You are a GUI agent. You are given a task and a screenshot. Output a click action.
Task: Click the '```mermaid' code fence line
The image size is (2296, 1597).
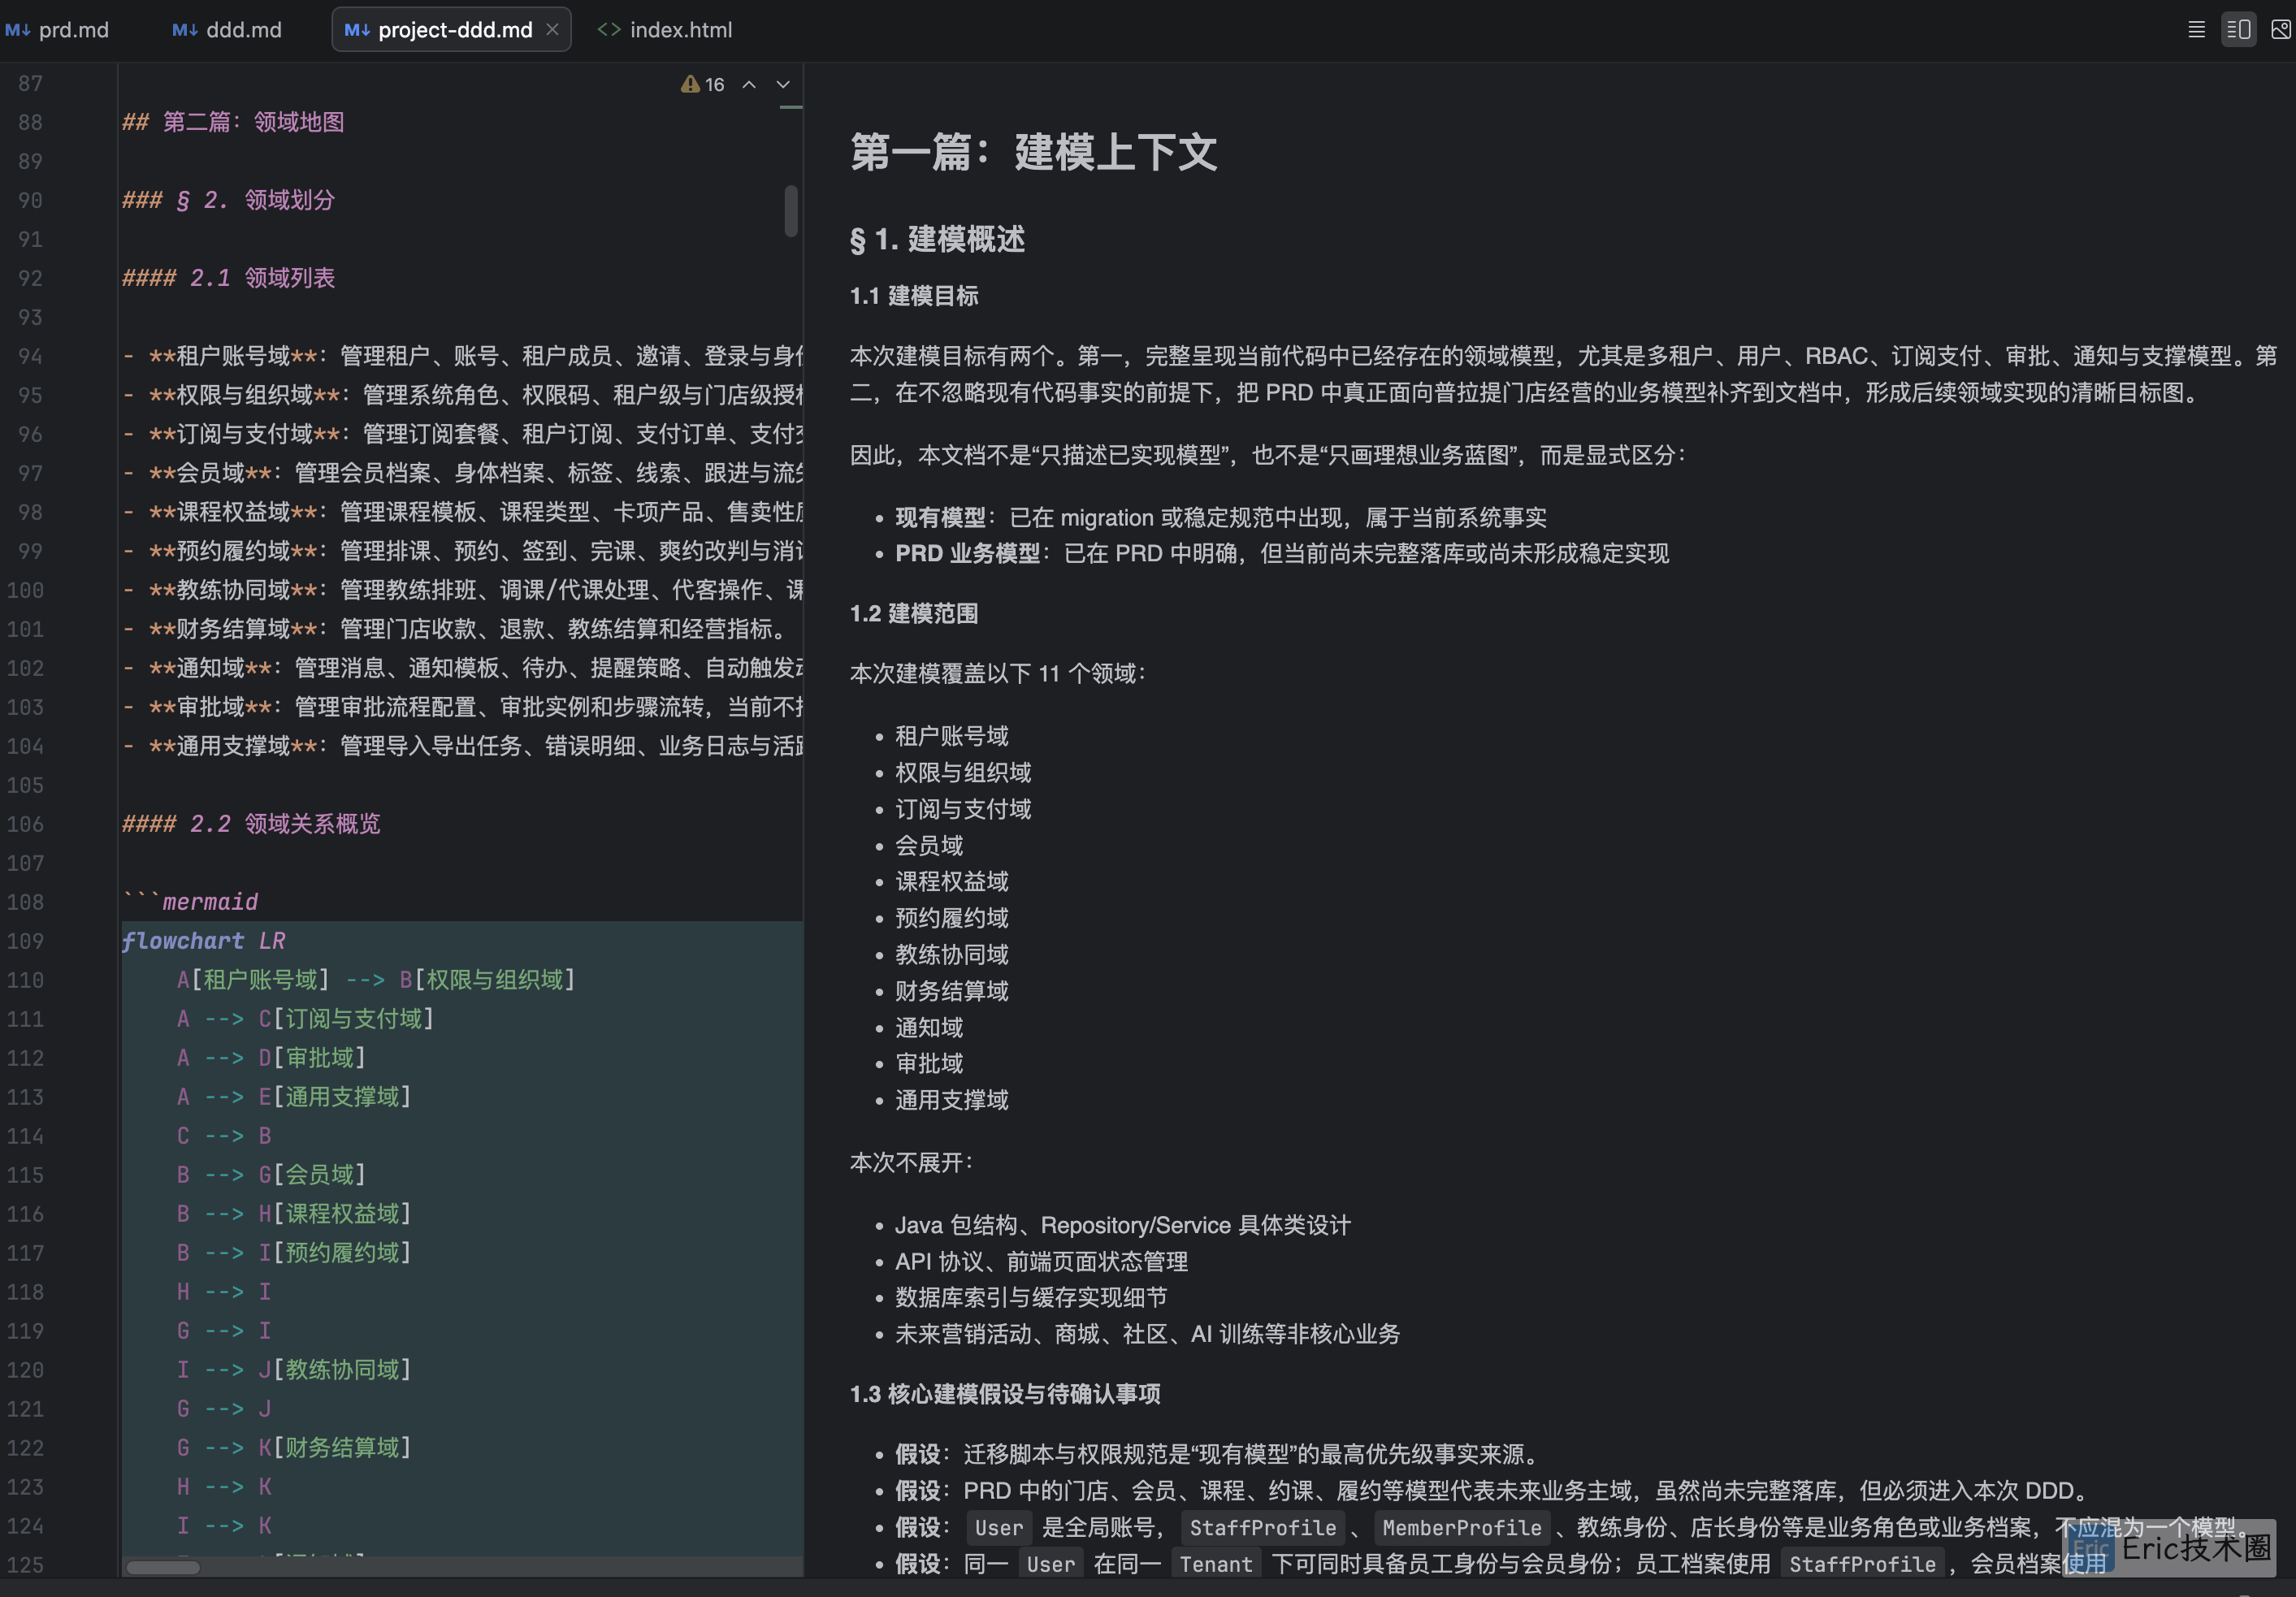pos(190,902)
